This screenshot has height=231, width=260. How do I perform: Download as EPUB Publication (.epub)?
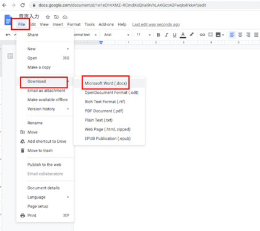click(110, 138)
